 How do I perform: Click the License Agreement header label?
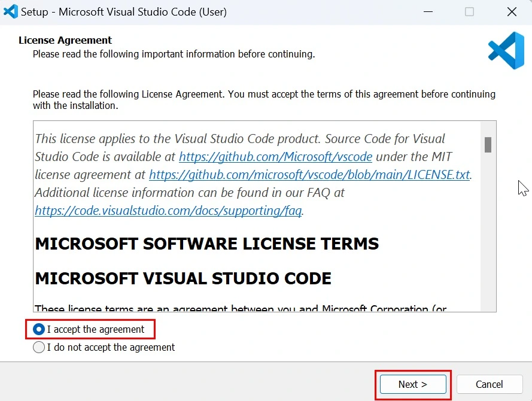point(65,40)
